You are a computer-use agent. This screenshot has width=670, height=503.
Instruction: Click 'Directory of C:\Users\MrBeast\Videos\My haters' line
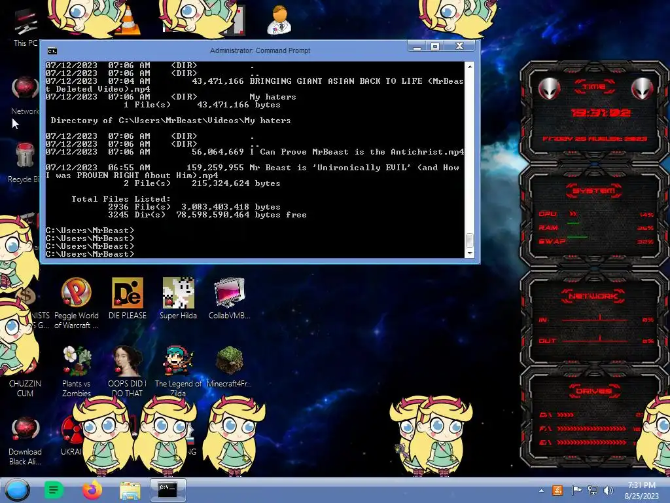(171, 121)
